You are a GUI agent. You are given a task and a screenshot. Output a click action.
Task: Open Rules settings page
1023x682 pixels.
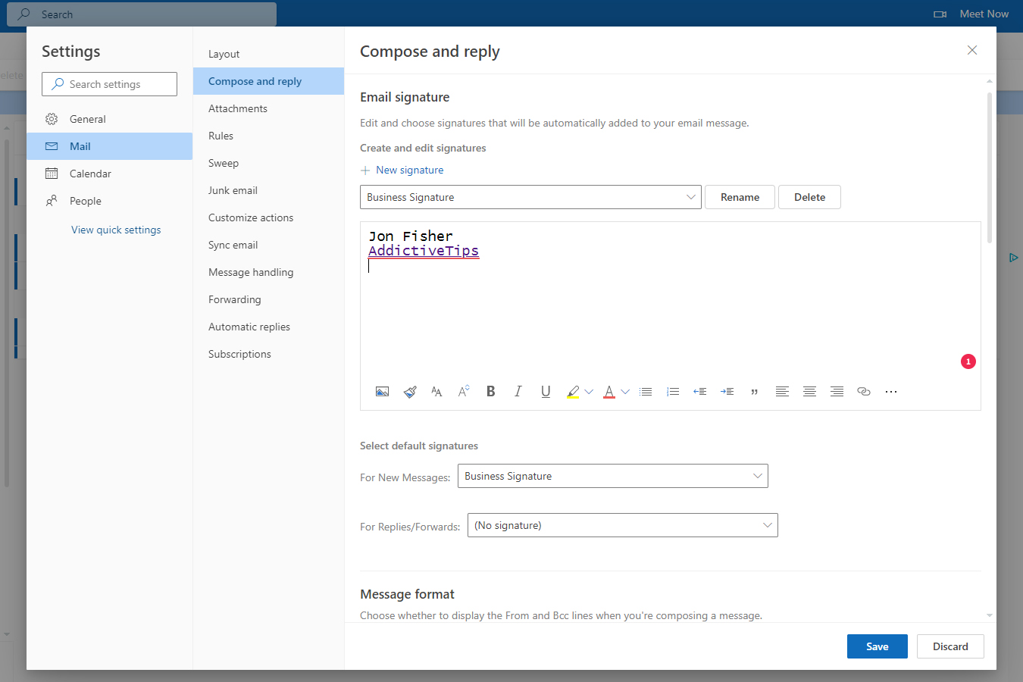268,136
